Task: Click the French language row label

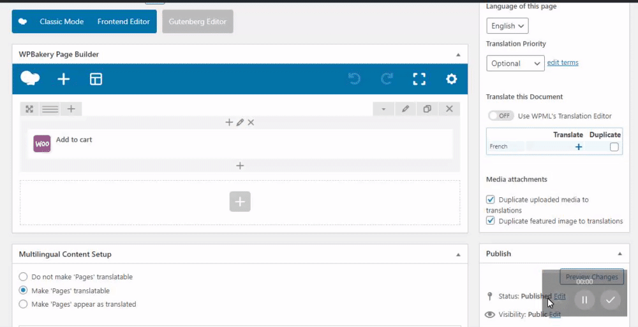Action: click(498, 146)
